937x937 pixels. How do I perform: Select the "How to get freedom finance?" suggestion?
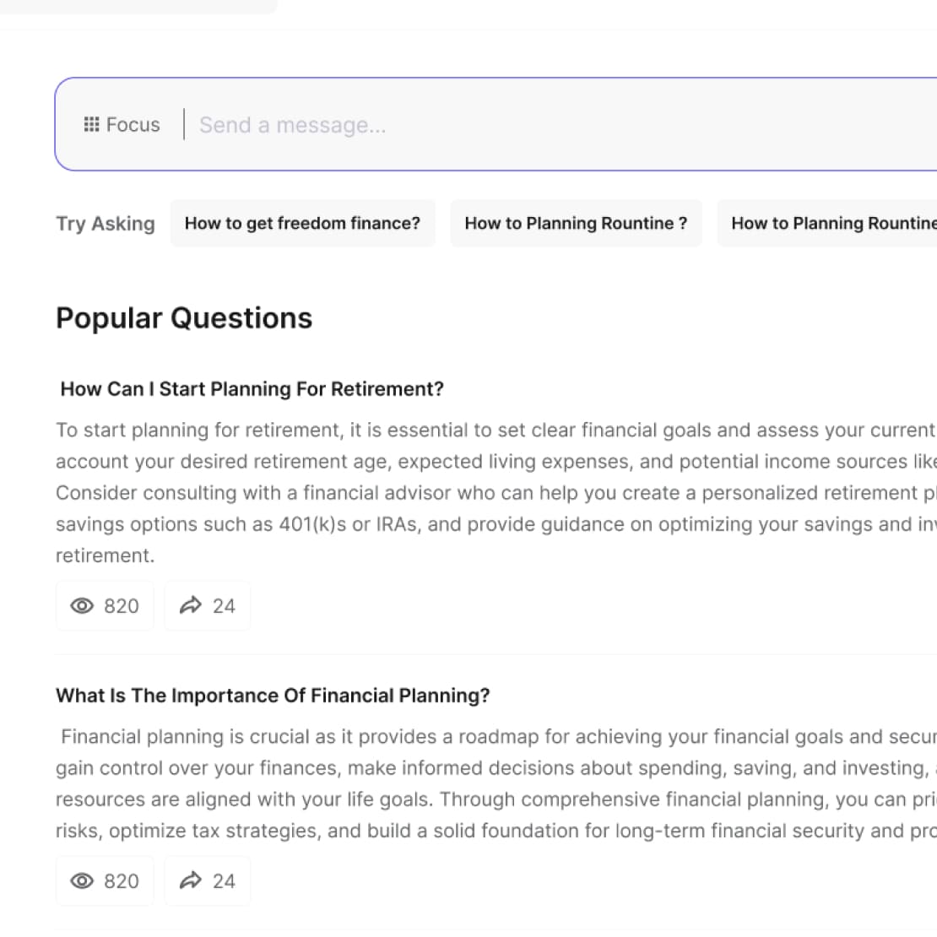coord(302,224)
